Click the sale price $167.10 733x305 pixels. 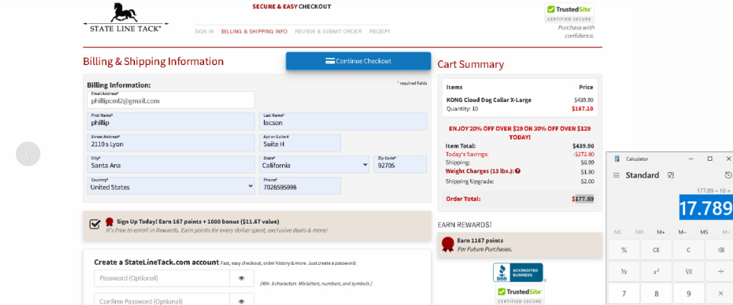tap(582, 109)
